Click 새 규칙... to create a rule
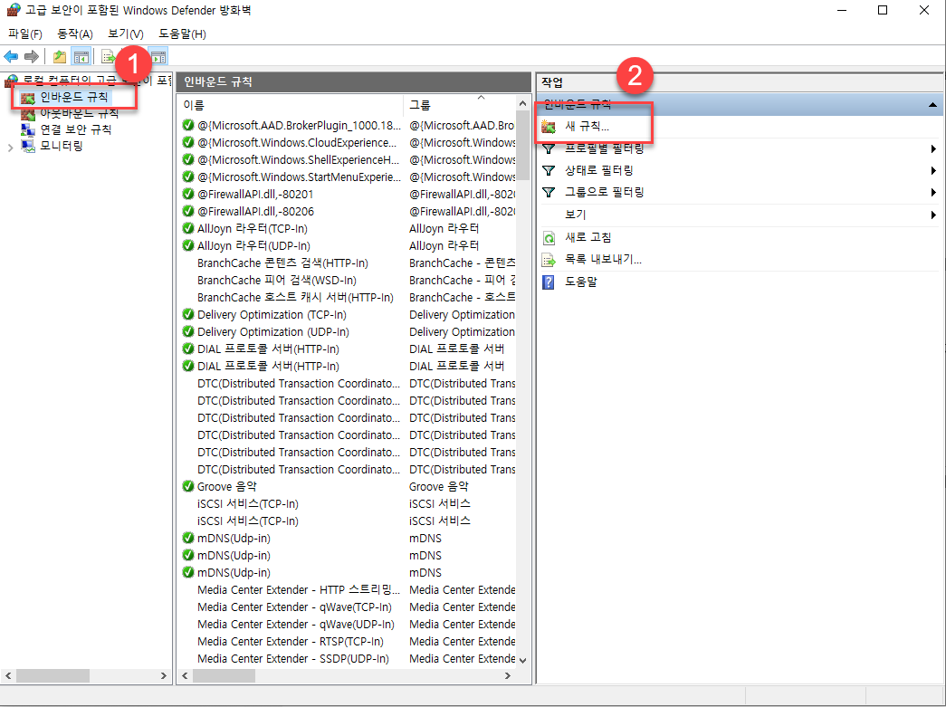Screen dimensions: 946x707 click(x=587, y=127)
